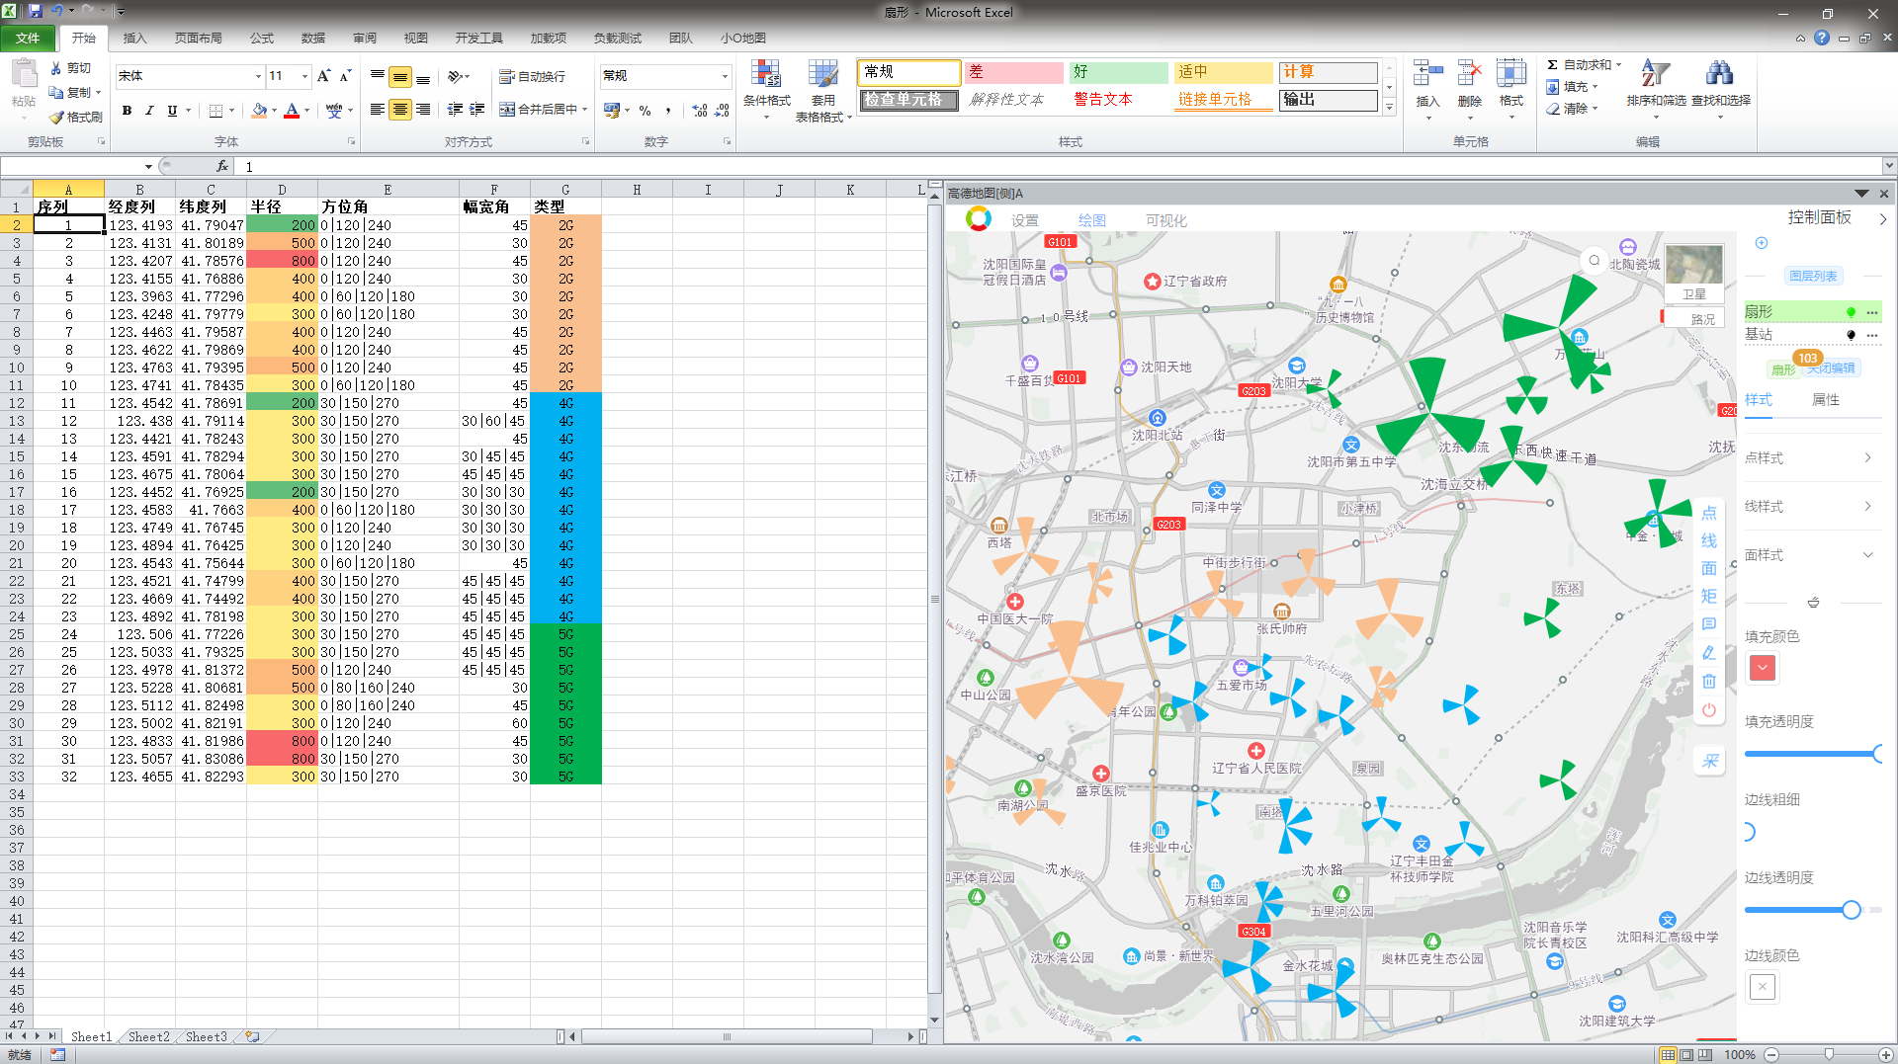
Task: Click the Sort and Filter icon
Action: pyautogui.click(x=1655, y=75)
